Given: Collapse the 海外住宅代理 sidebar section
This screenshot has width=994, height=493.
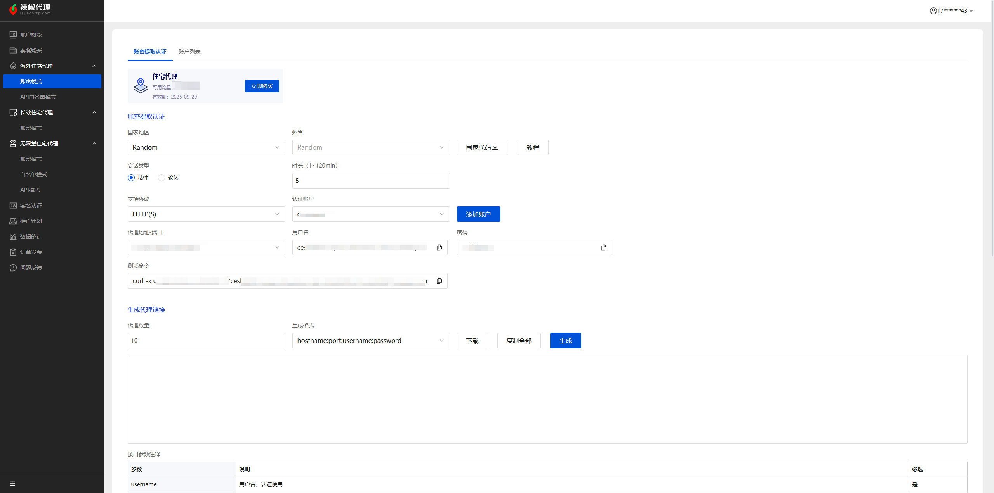Looking at the screenshot, I should click(94, 66).
